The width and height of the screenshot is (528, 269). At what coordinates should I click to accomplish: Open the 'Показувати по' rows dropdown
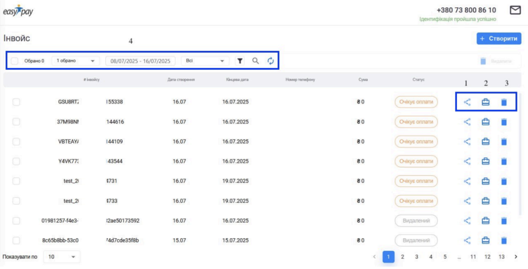62,257
